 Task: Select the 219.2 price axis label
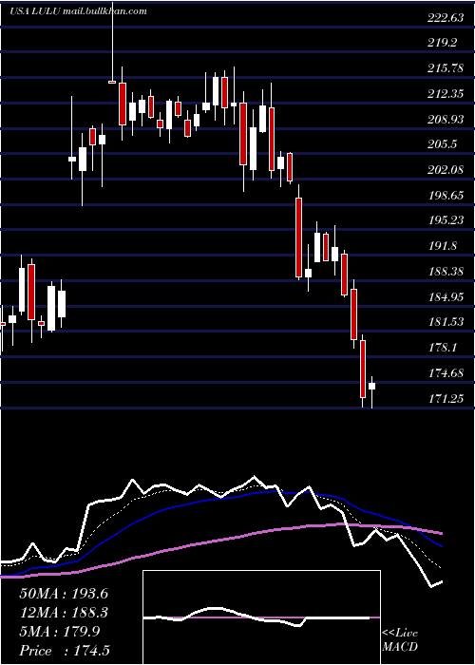coord(443,43)
